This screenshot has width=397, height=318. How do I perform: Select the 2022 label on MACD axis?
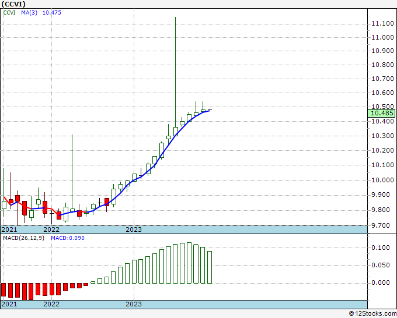[51, 304]
